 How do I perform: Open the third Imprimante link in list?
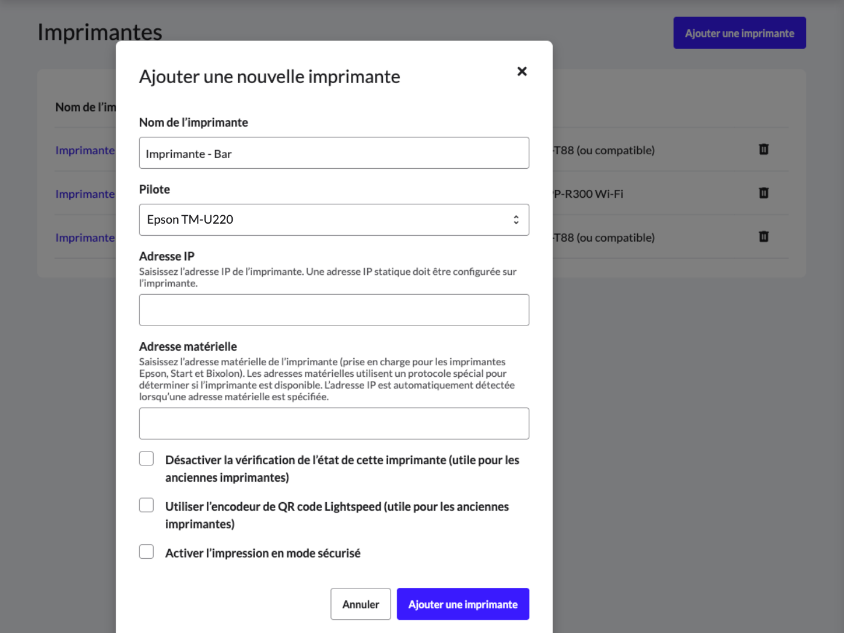85,238
